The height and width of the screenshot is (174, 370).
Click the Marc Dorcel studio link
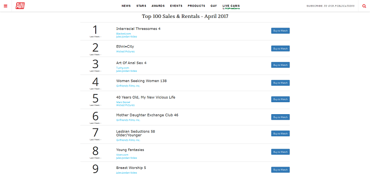[x=123, y=102]
